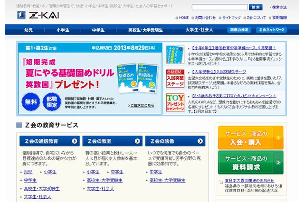The image size is (304, 202).
Task: Open Z会の通信教育 header button
Action: point(49,141)
